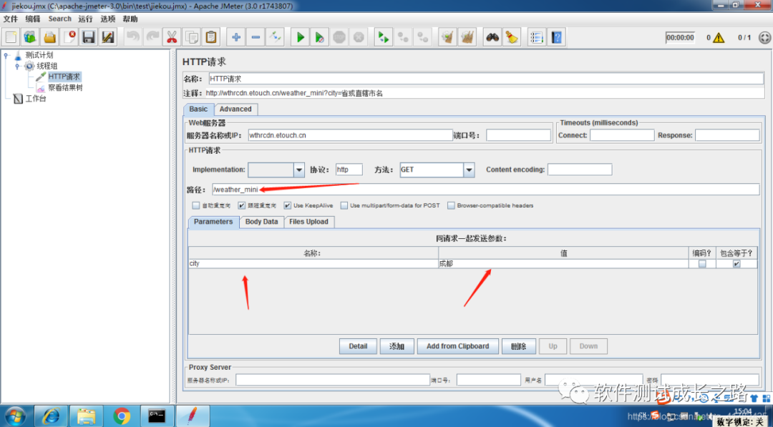Image resolution: width=773 pixels, height=427 pixels.
Task: Expand all tree nodes with plus icon
Action: 236,37
